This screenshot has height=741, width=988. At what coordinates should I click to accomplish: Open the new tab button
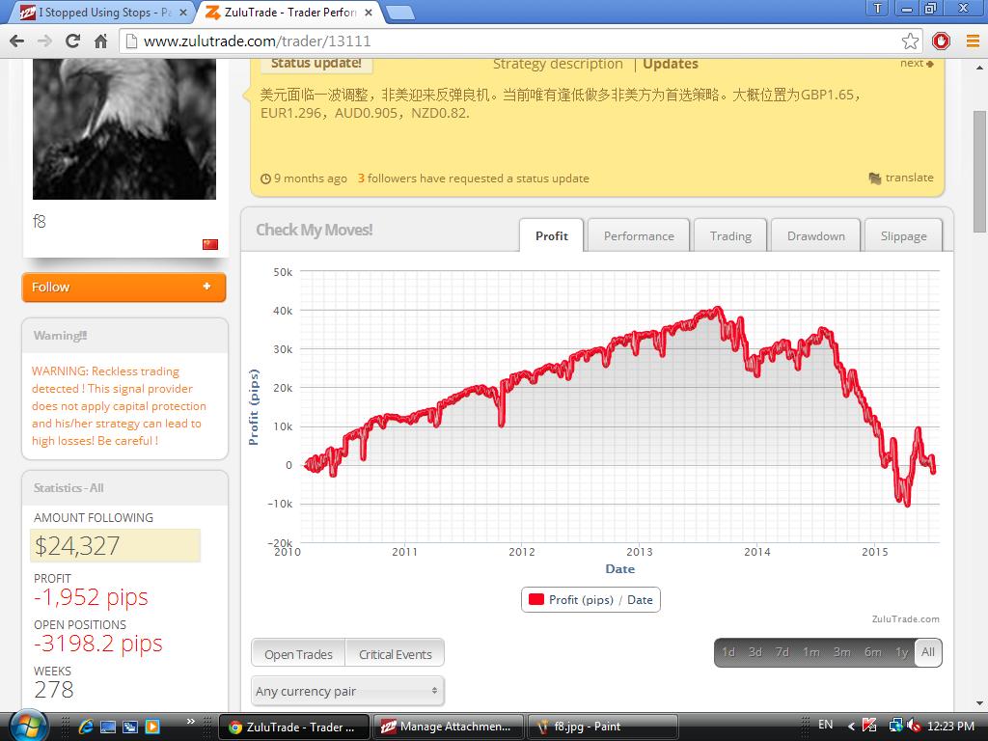(x=399, y=13)
